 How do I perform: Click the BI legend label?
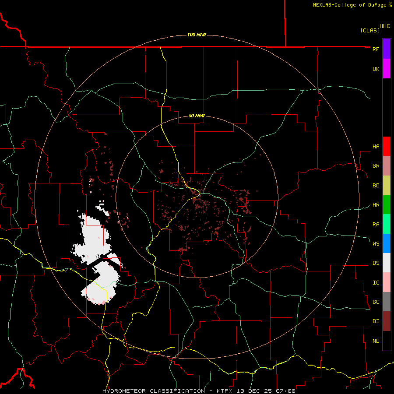(376, 321)
